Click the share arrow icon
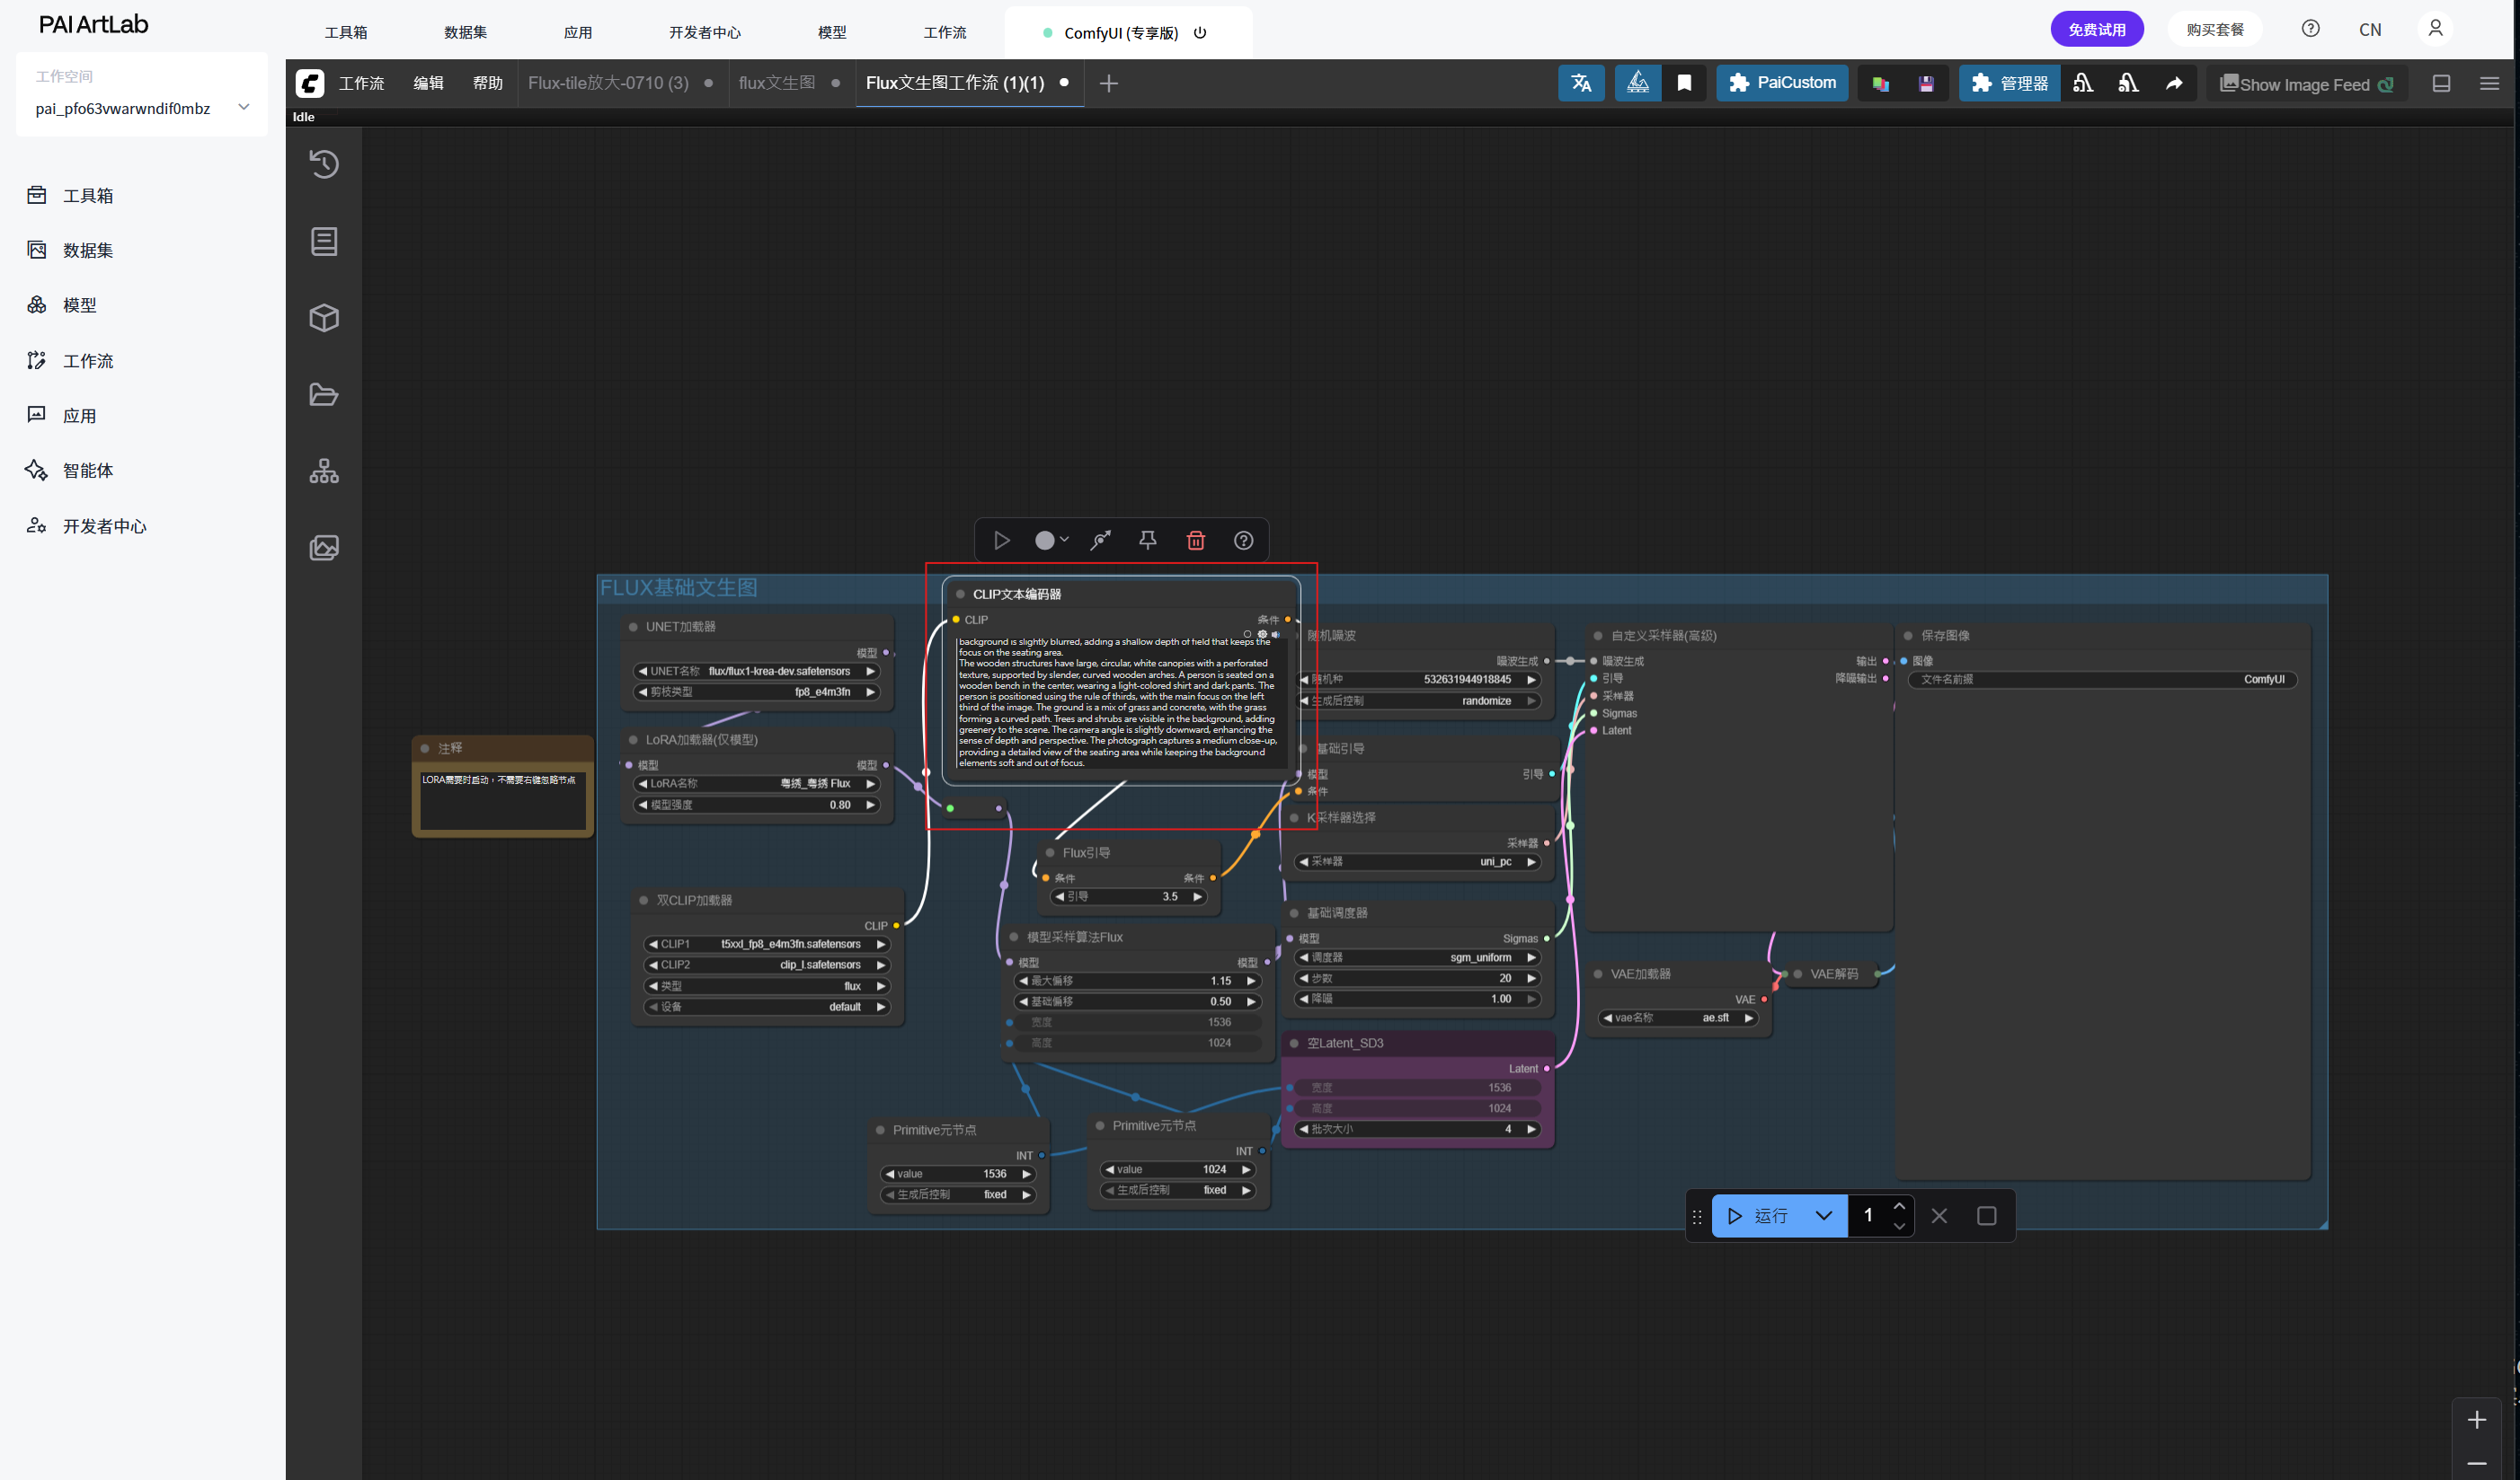The image size is (2520, 1480). coord(2174,83)
